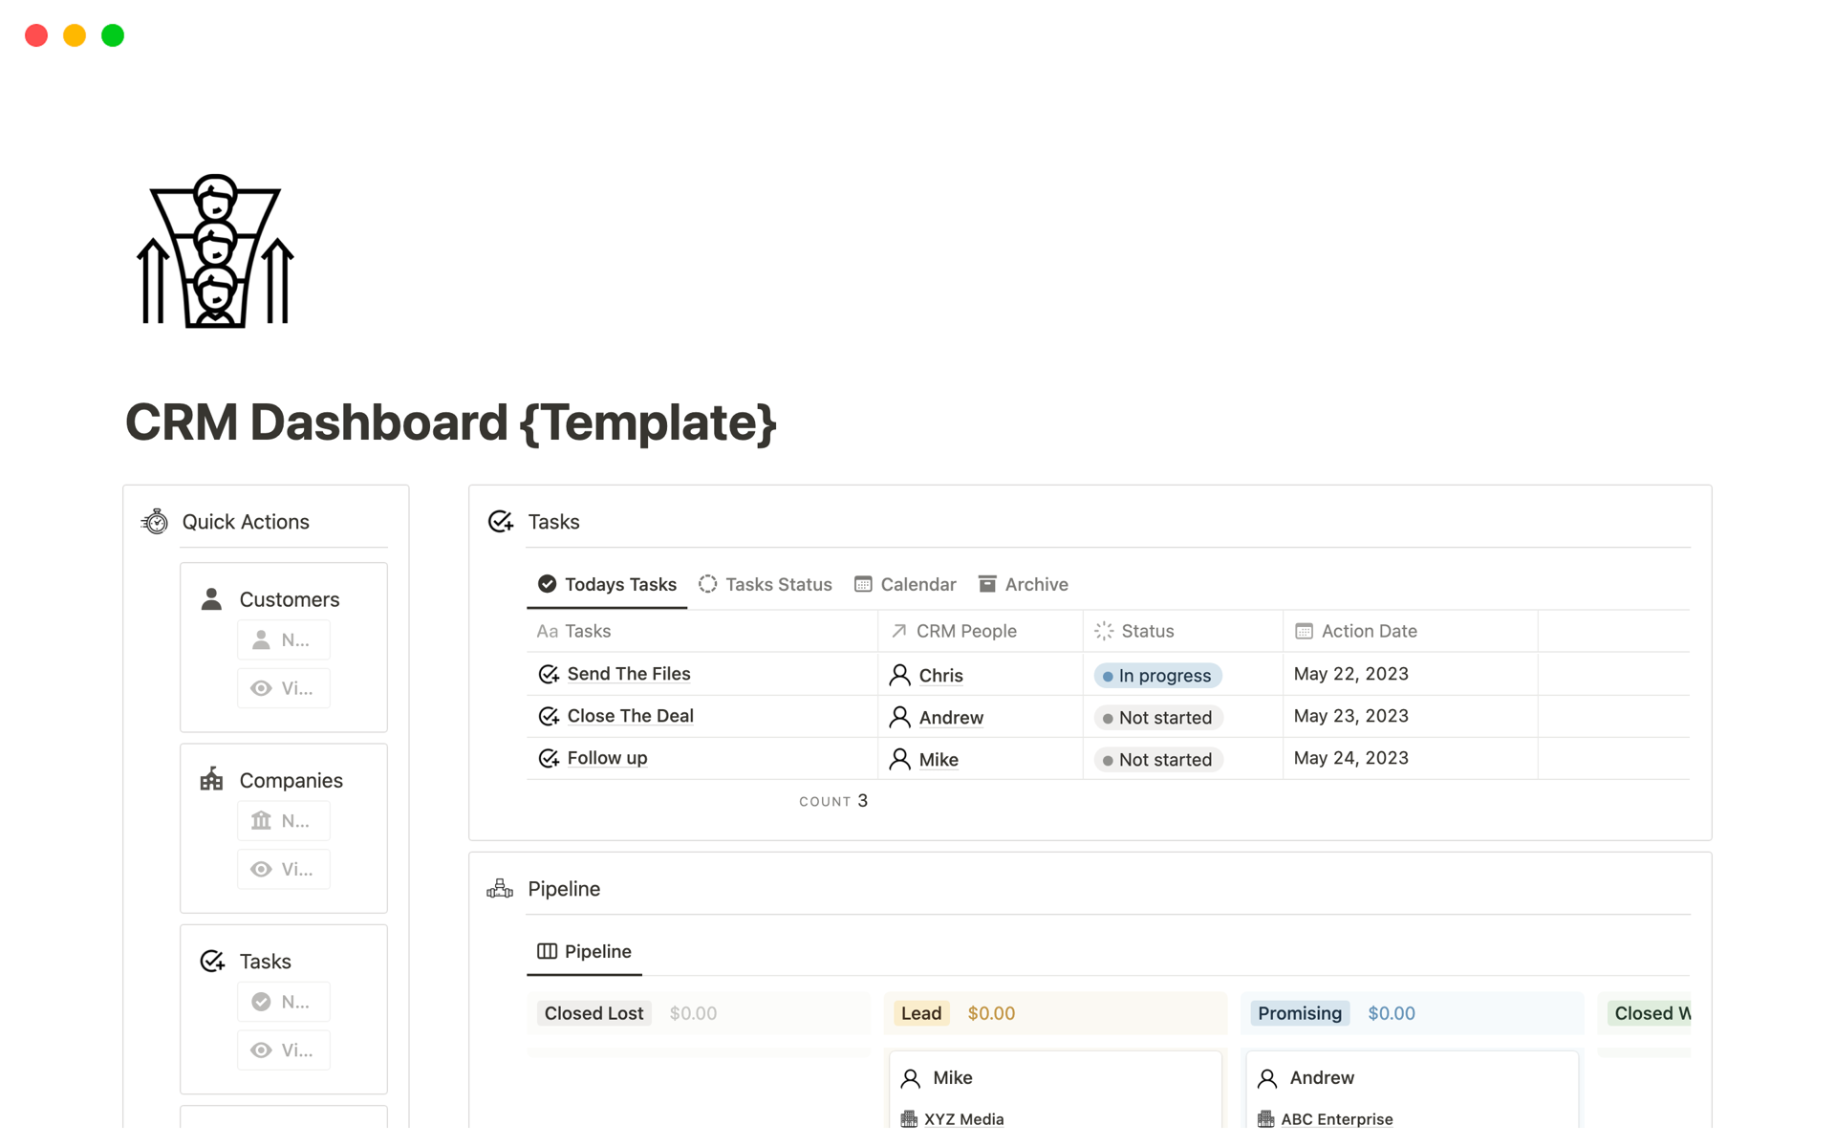The height and width of the screenshot is (1147, 1835).
Task: Click the Quick Actions stopwatch icon
Action: (155, 522)
